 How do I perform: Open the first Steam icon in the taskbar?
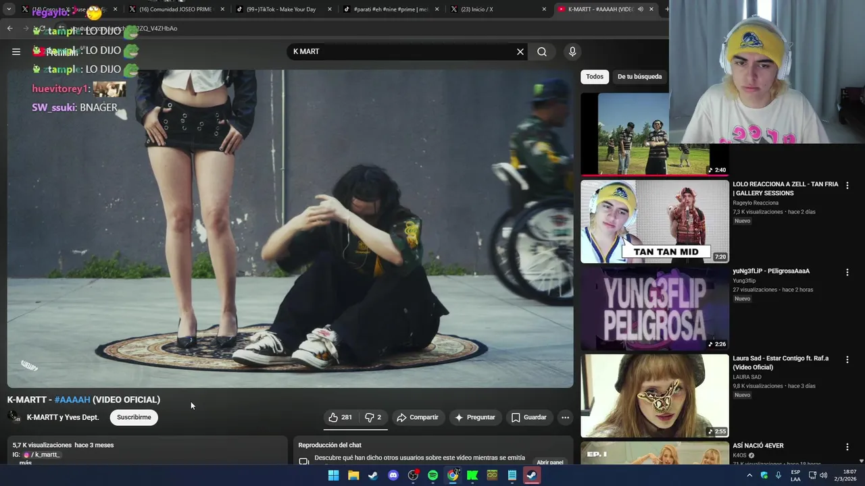(373, 475)
